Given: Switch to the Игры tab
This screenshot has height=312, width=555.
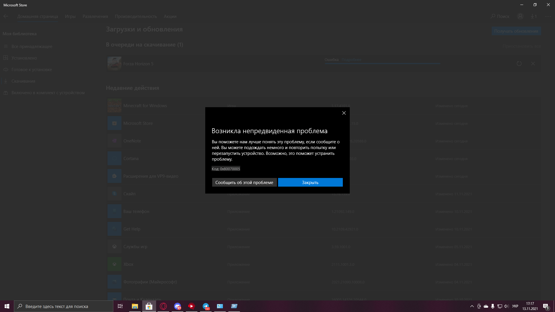Looking at the screenshot, I should coord(70,16).
